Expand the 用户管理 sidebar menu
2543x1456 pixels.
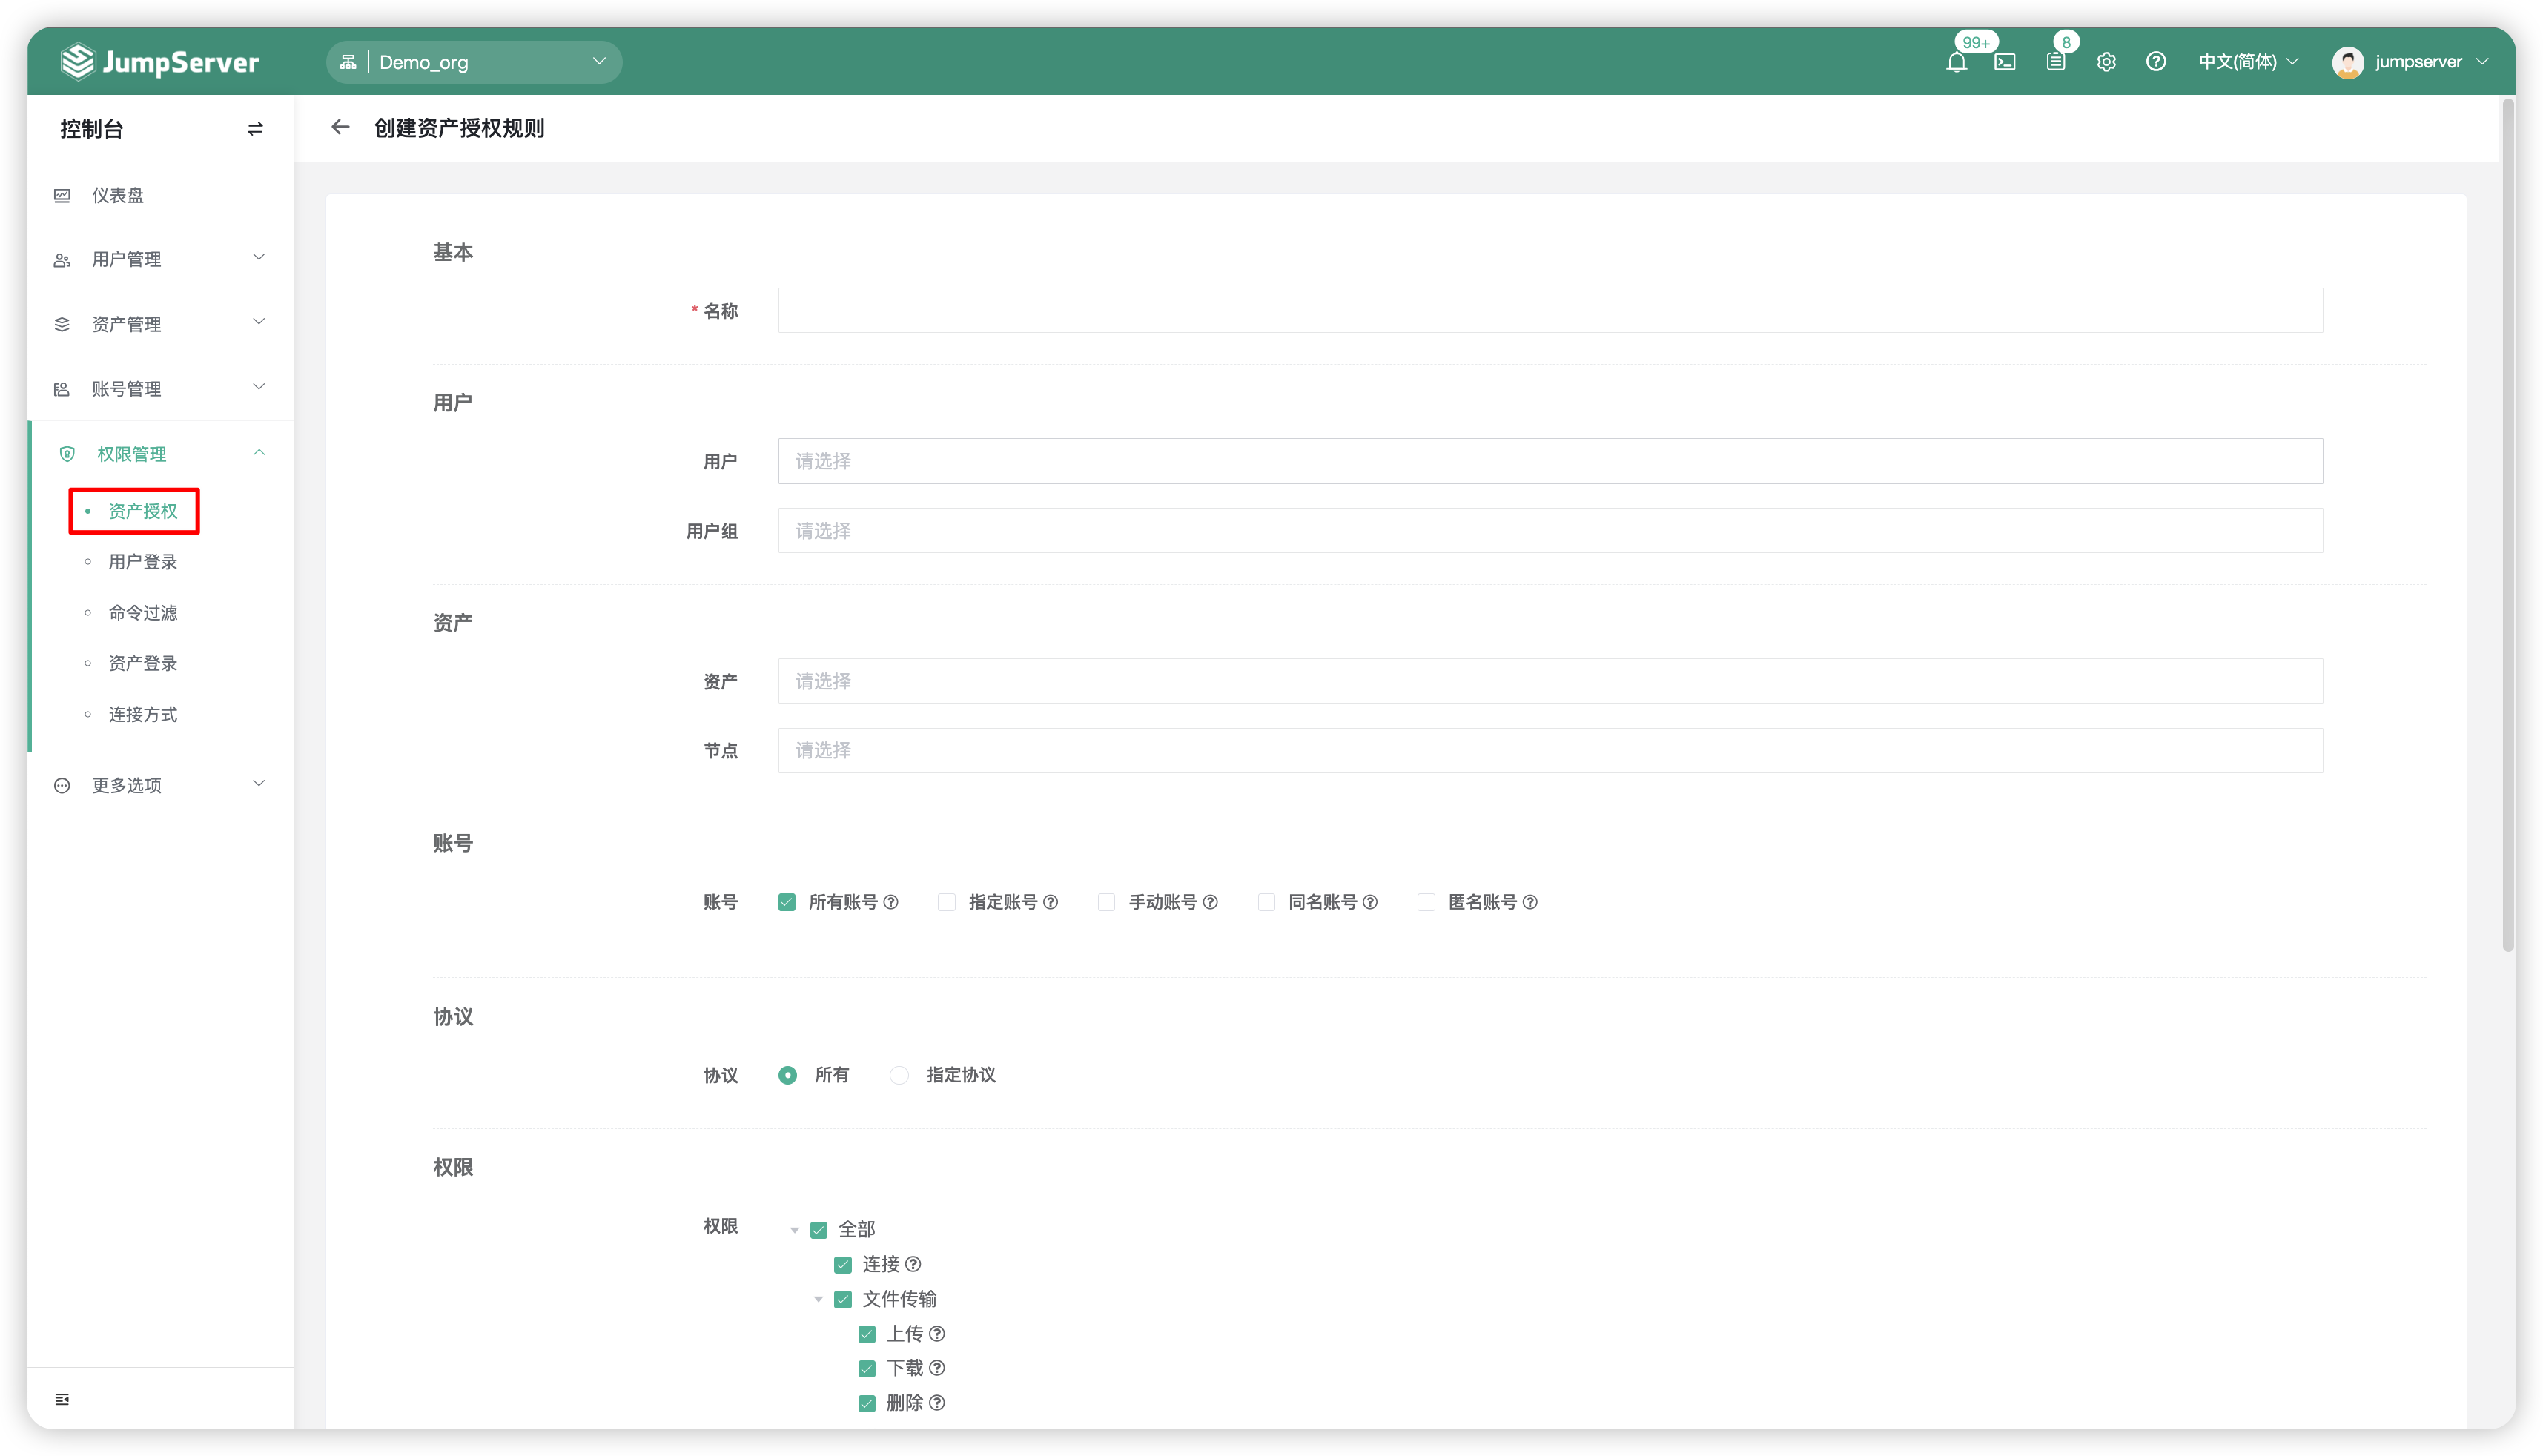[x=160, y=259]
